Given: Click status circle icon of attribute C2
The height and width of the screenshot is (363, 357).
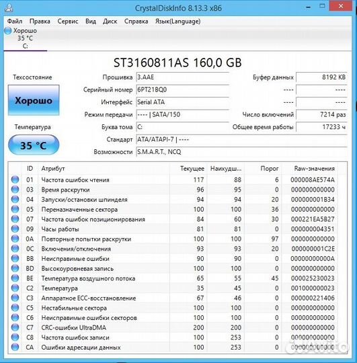Looking at the screenshot, I should tap(15, 288).
